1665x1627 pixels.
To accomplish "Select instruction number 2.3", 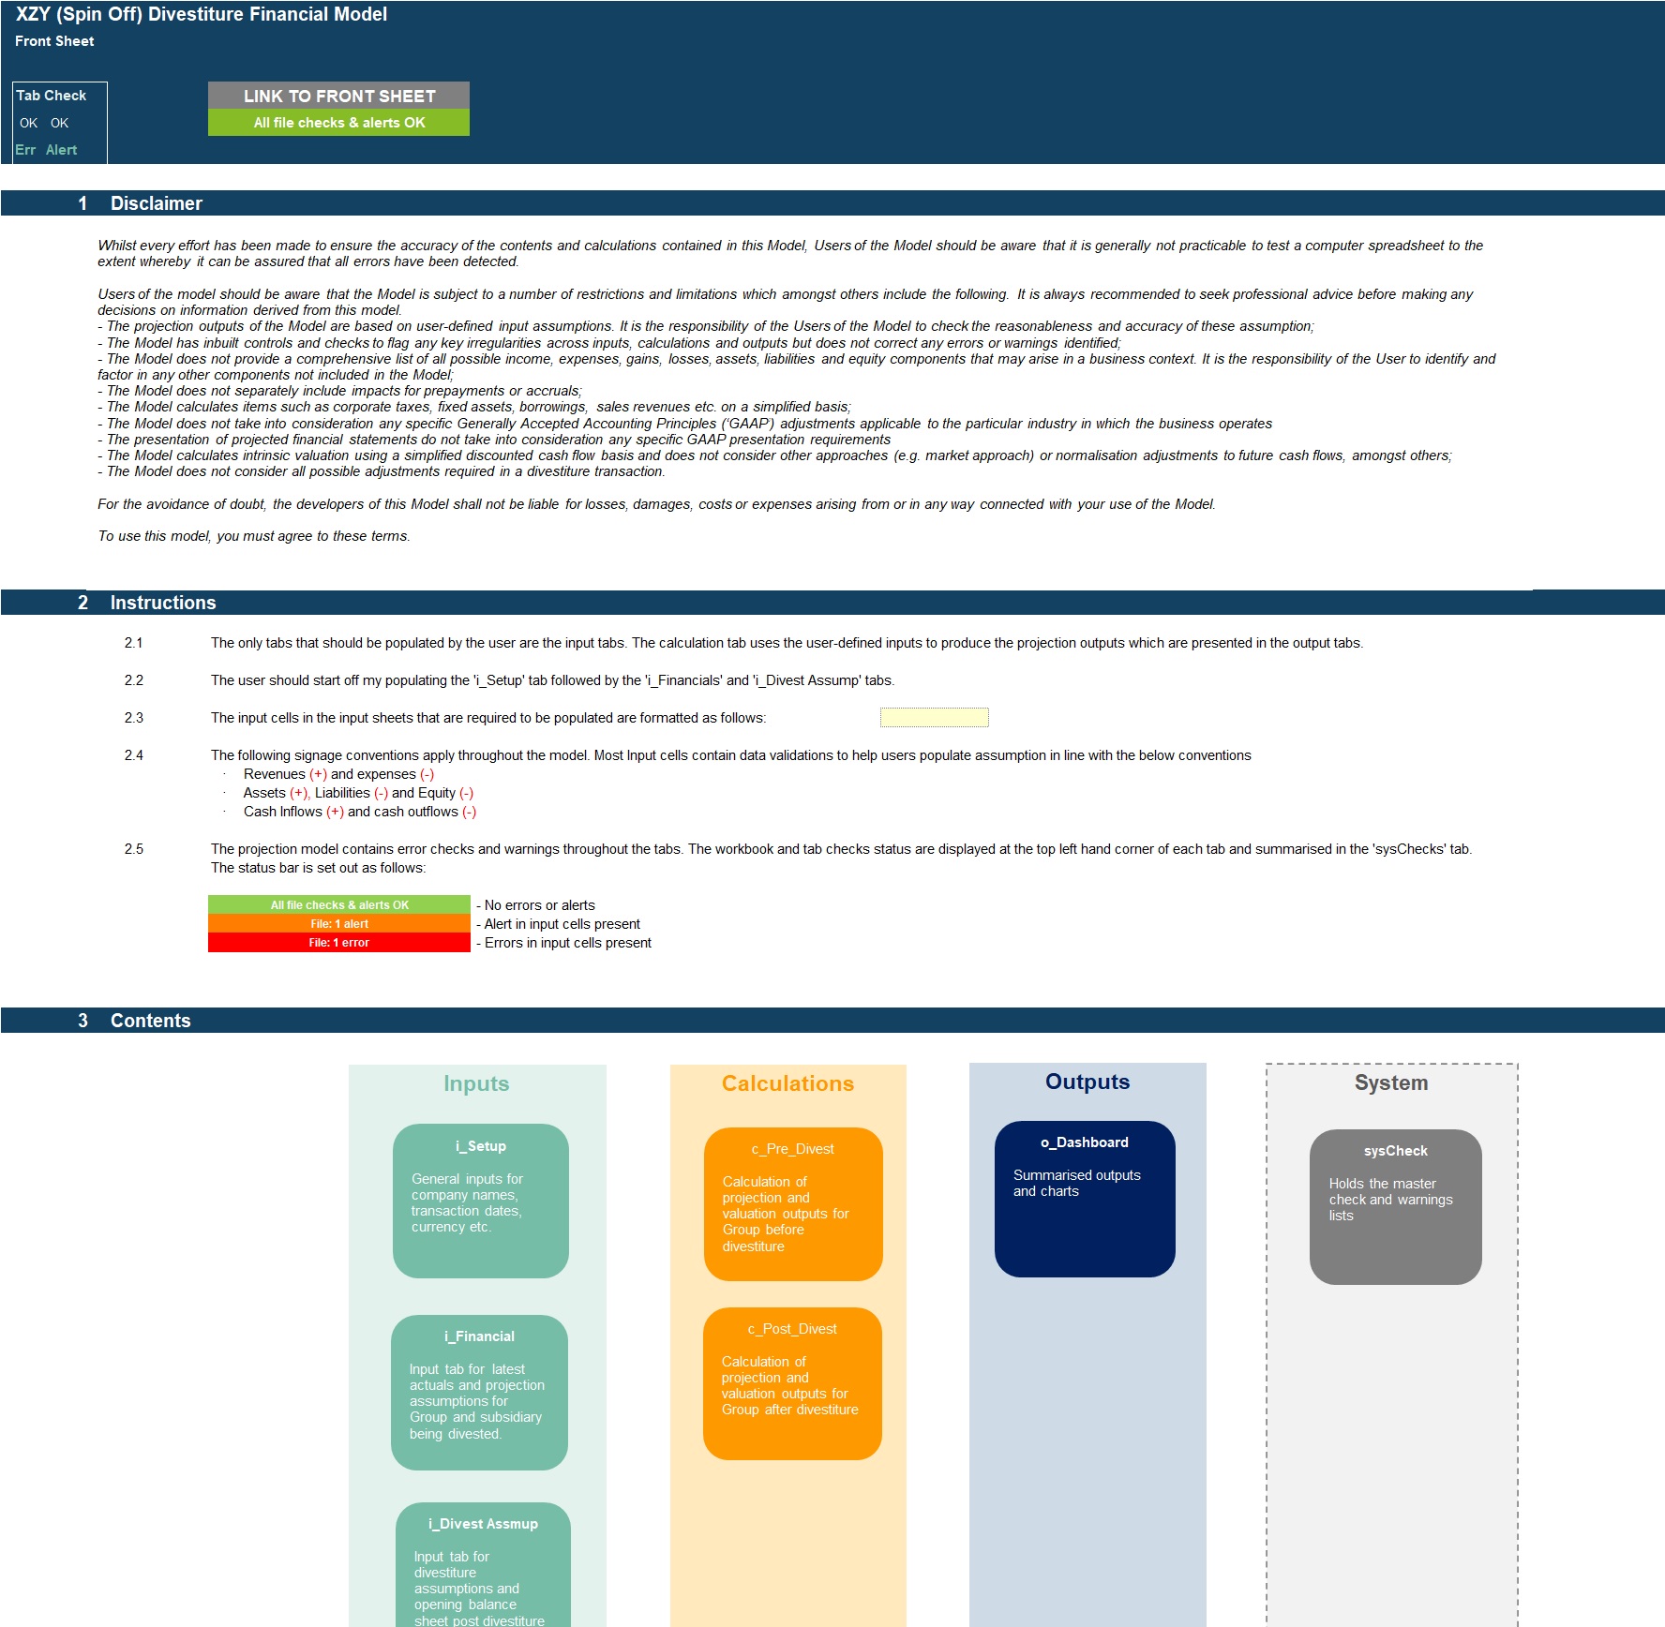I will point(134,718).
